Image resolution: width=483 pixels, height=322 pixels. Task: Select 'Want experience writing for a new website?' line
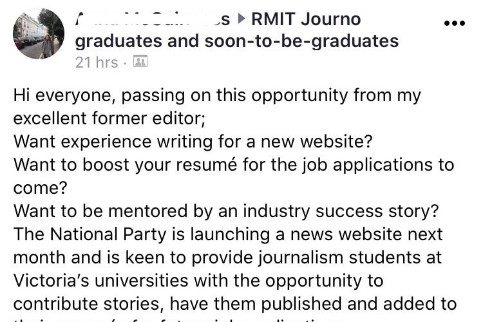click(193, 142)
